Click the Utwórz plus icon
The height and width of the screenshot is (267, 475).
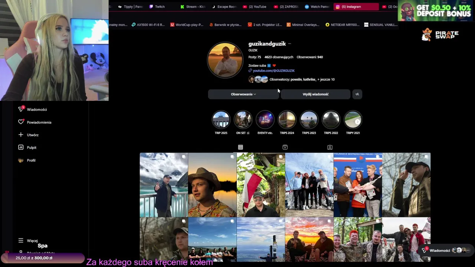pyautogui.click(x=21, y=135)
